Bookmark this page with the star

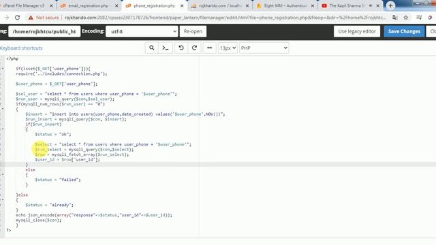406,18
